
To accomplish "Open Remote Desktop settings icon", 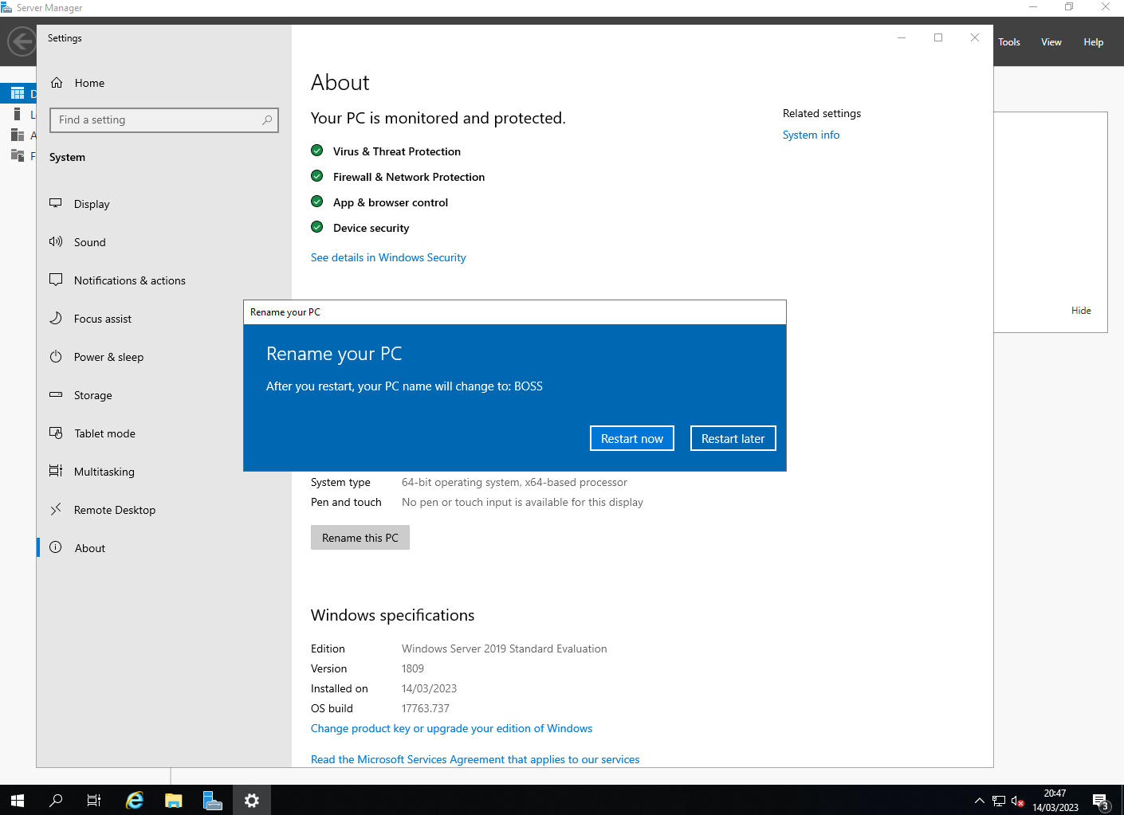I will click(x=56, y=509).
